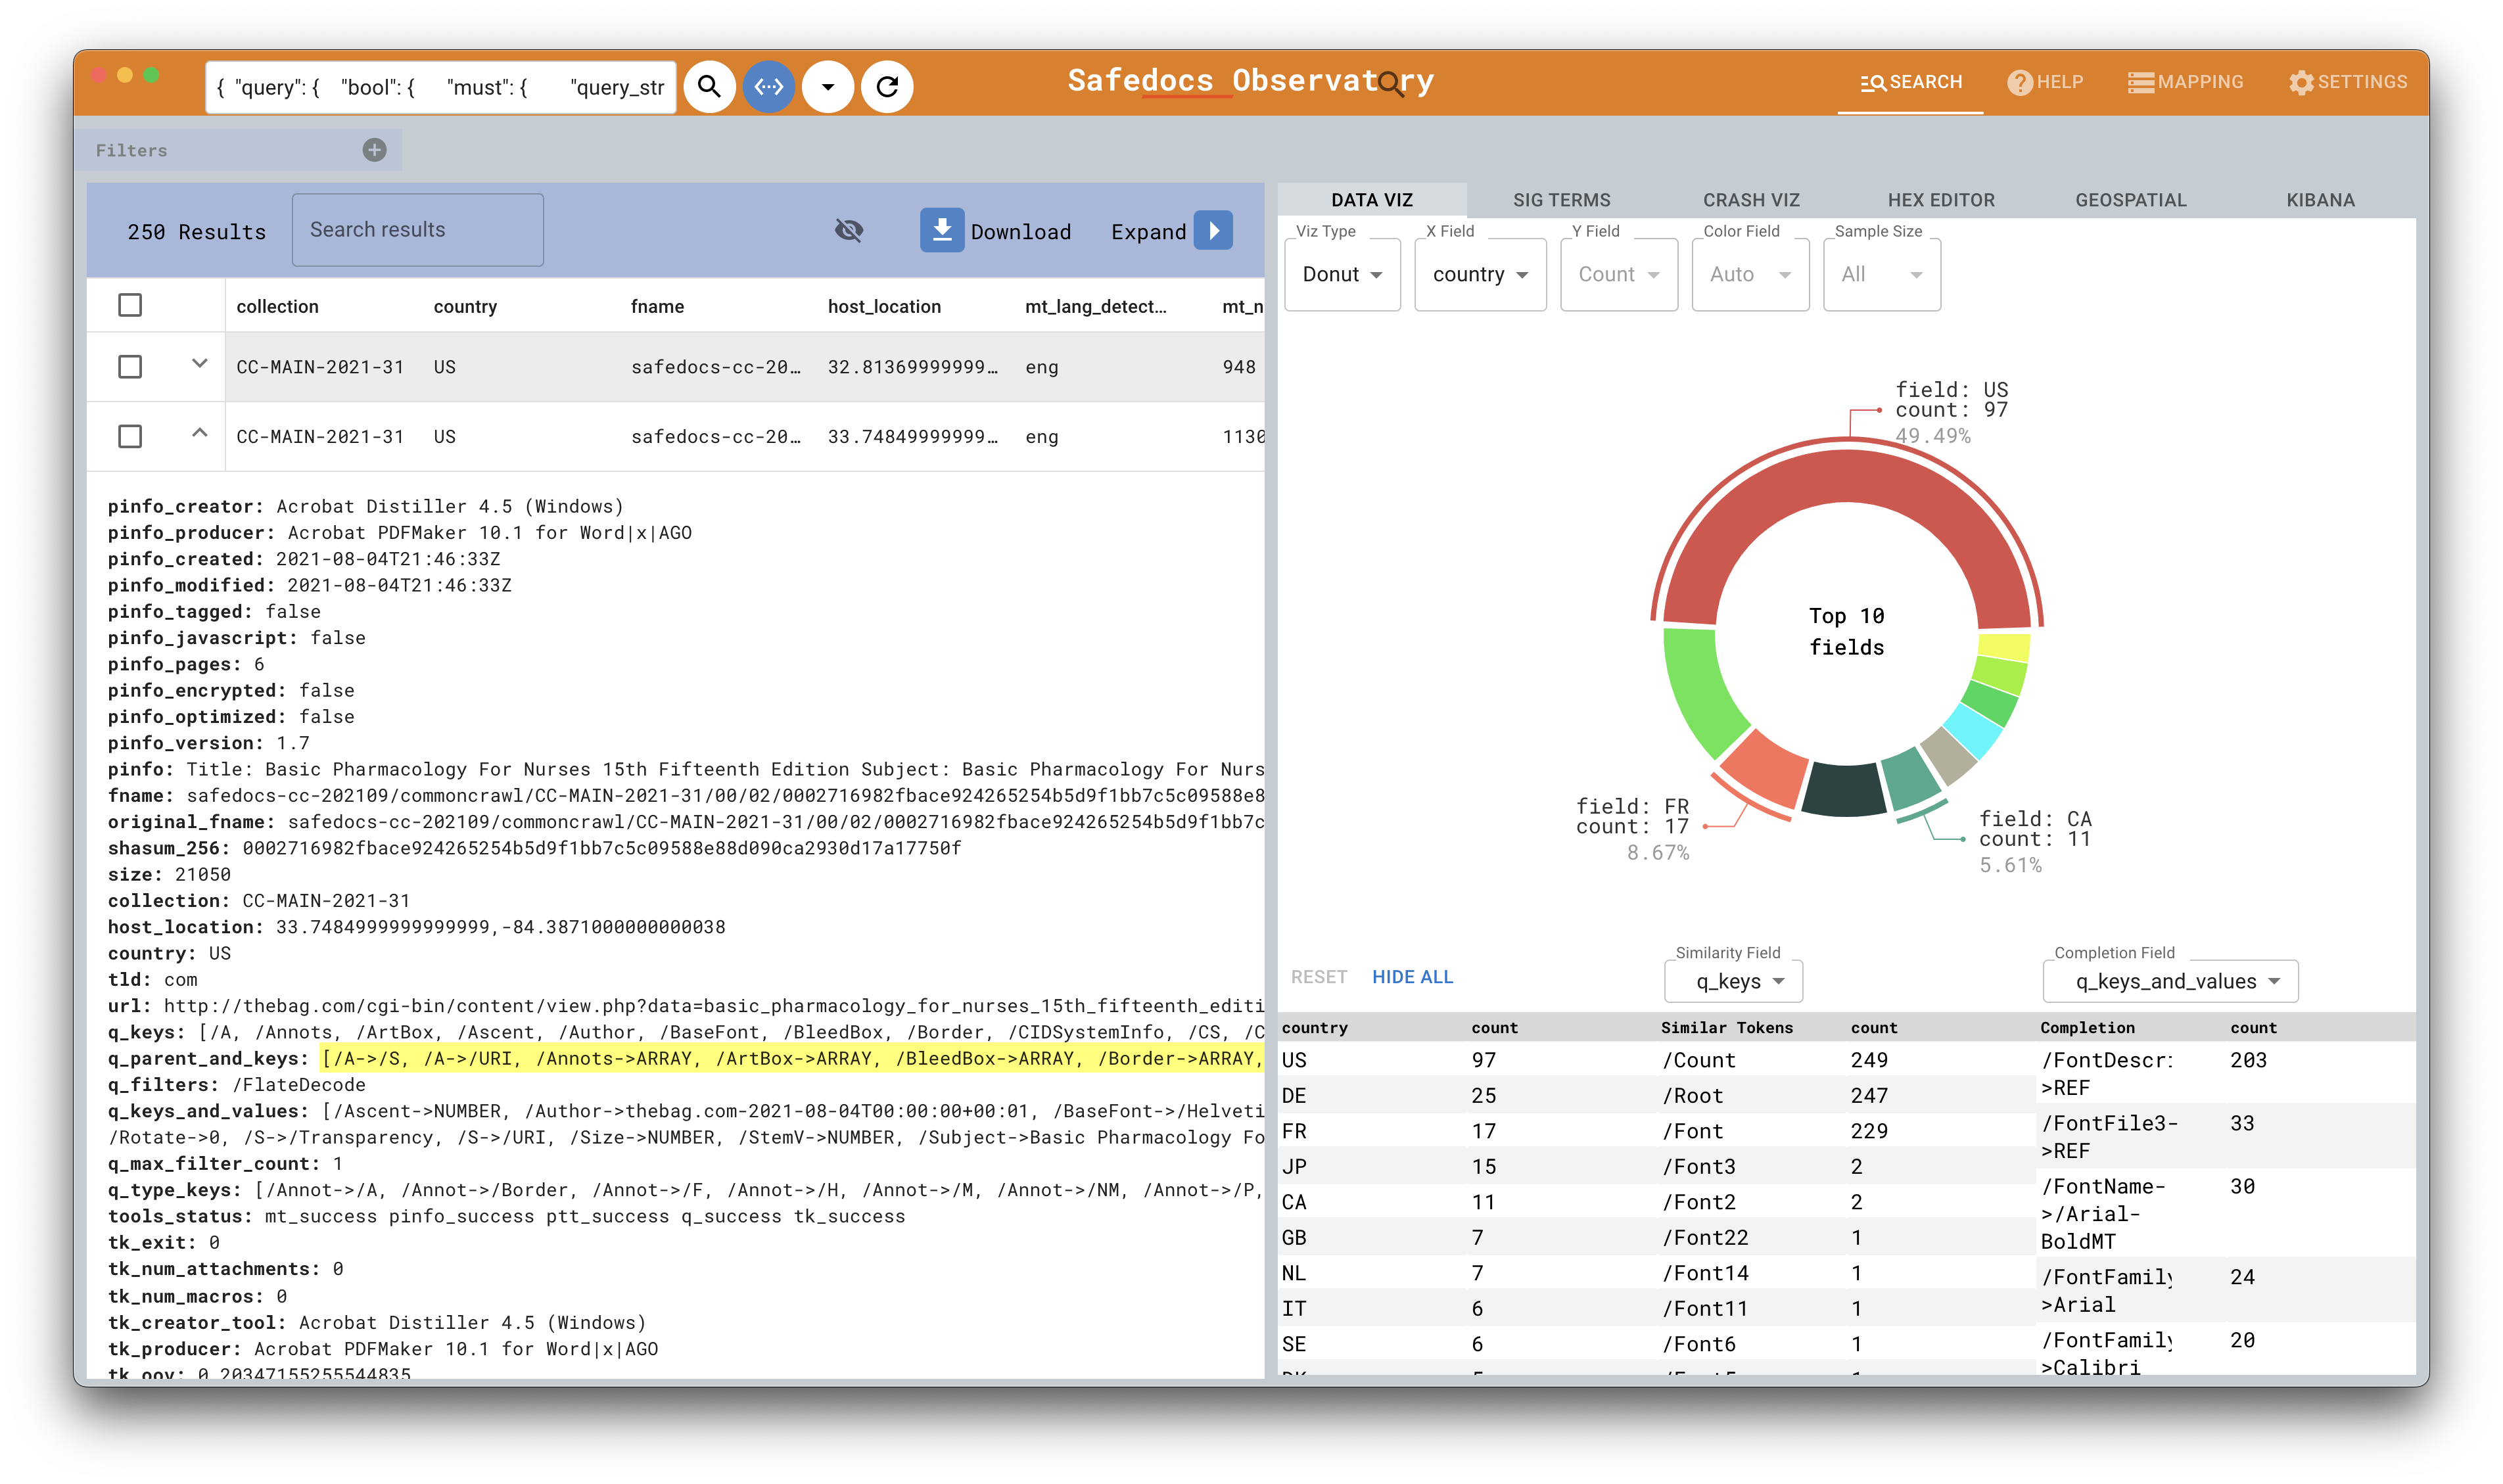Open Settings via gear icon

coord(2301,83)
